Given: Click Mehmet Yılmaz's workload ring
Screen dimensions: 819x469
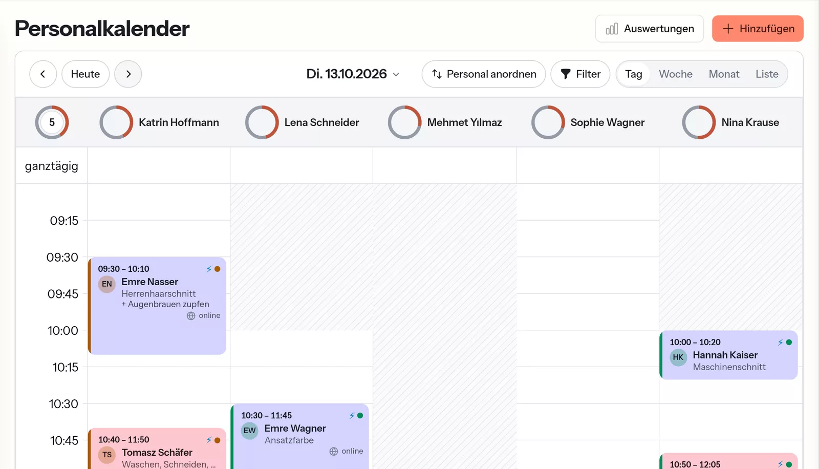Looking at the screenshot, I should 405,122.
